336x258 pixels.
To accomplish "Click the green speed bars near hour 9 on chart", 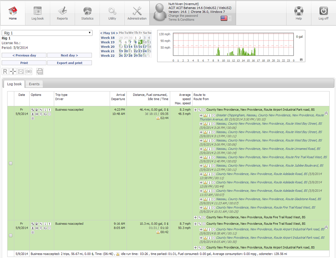I will point(218,52).
